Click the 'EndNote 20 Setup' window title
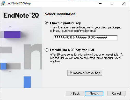Viewport: 130px width, 100px height. coord(19,3)
